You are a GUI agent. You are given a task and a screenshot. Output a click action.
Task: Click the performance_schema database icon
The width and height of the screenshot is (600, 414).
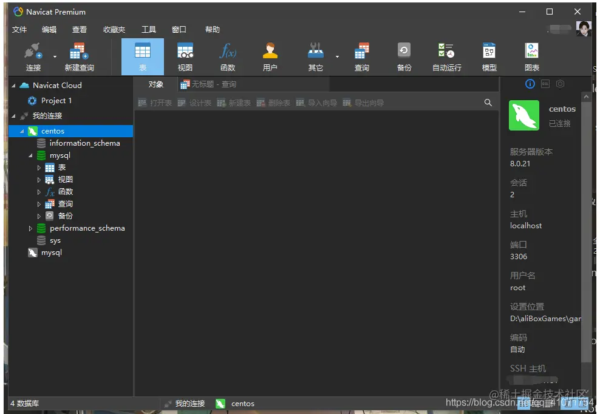click(x=41, y=228)
